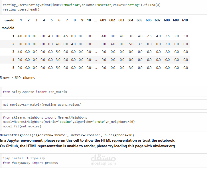The width and height of the screenshot is (207, 169).
Task: Click the reating_users pivot code cell
Action: [103, 7]
